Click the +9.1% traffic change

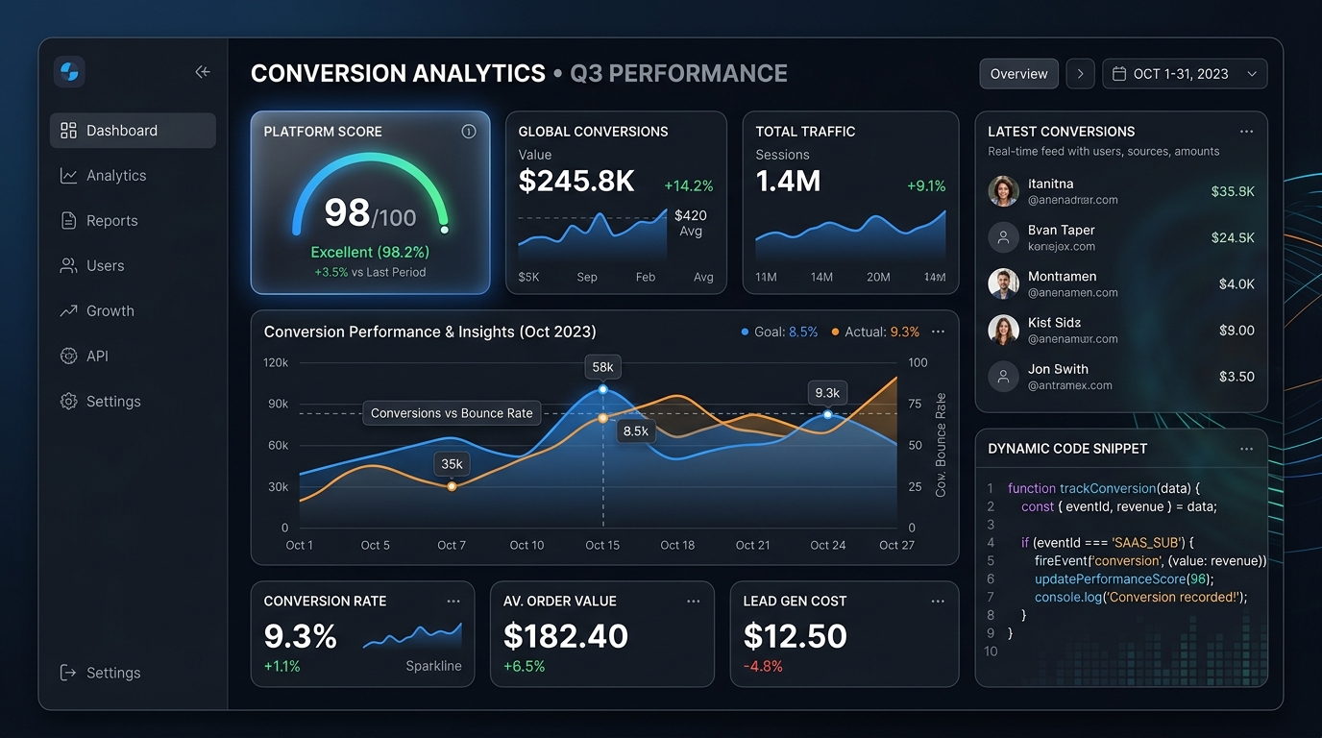click(x=926, y=186)
